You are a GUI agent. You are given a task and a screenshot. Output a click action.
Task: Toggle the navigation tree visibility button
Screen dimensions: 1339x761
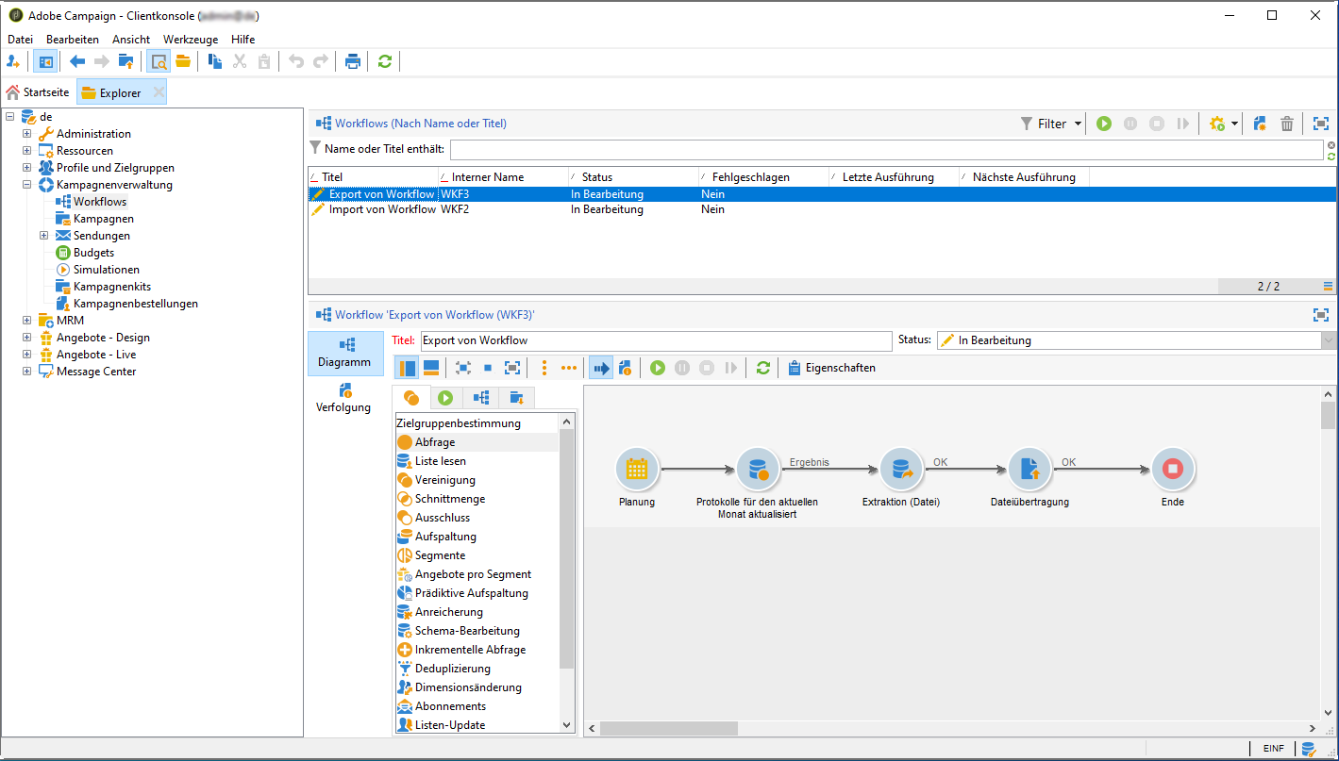pos(45,61)
